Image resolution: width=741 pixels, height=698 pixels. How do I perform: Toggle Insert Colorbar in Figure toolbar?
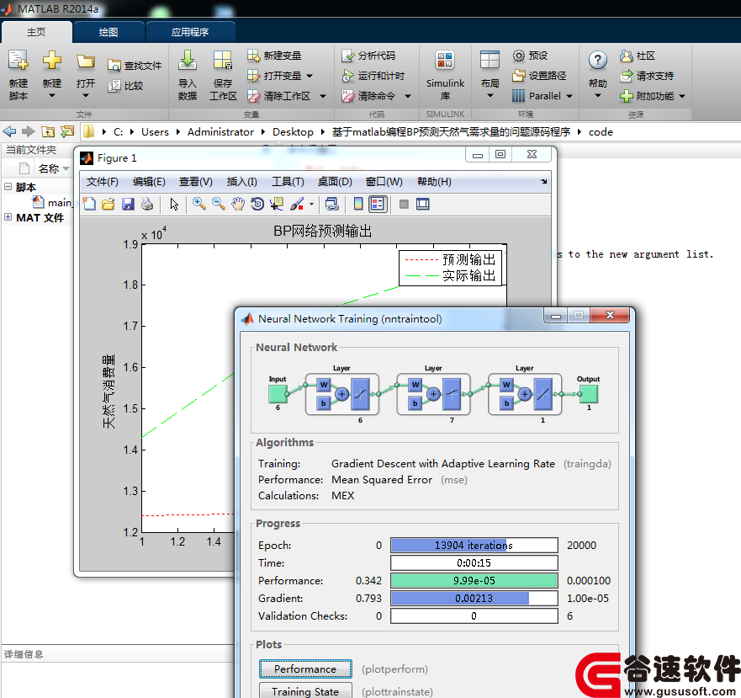(x=358, y=204)
